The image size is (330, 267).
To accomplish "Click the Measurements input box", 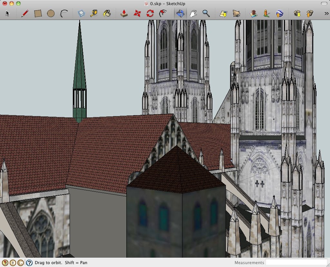I will (x=296, y=262).
